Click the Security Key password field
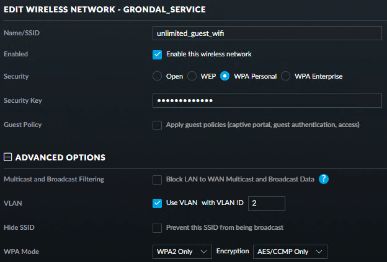 (267, 101)
